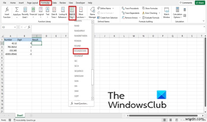Image resolution: width=207 pixels, height=122 pixels.
Task: Click Remove Arrows
Action: click(130, 18)
